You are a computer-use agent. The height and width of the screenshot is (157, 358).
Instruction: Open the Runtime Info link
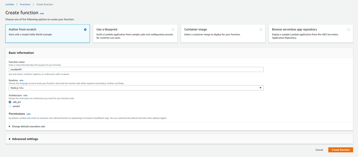click(x=21, y=80)
